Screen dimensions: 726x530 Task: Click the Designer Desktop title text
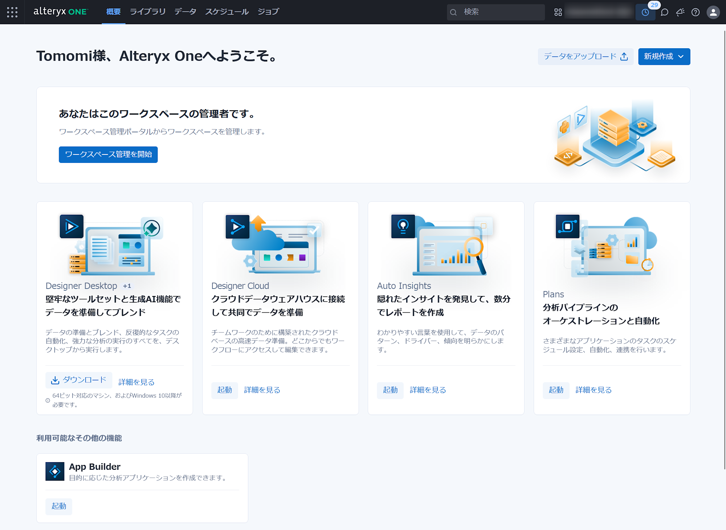81,286
